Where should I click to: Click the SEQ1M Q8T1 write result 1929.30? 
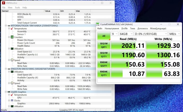(x=163, y=45)
